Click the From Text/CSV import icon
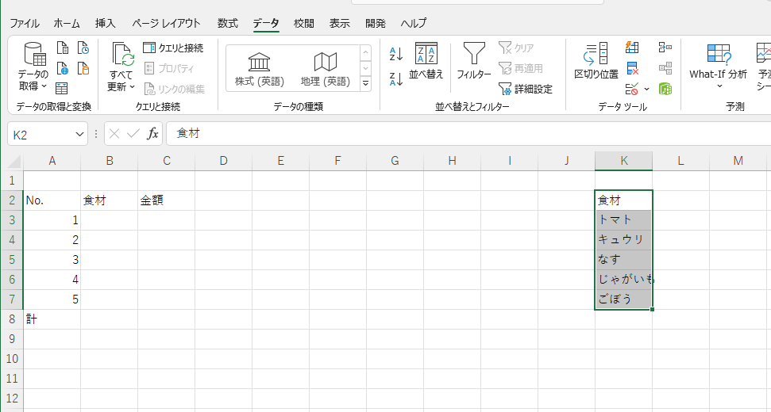771x412 pixels. [63, 48]
